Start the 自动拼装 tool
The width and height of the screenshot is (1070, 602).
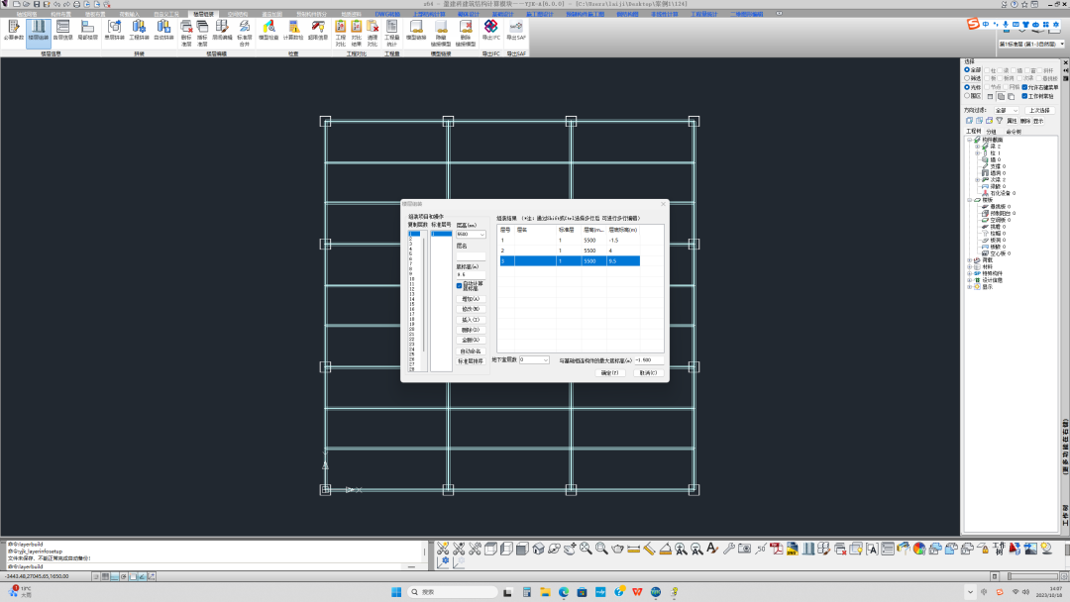tap(163, 32)
